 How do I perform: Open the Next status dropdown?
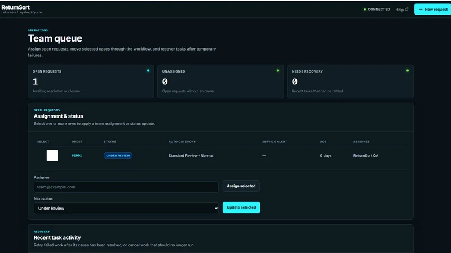126,208
